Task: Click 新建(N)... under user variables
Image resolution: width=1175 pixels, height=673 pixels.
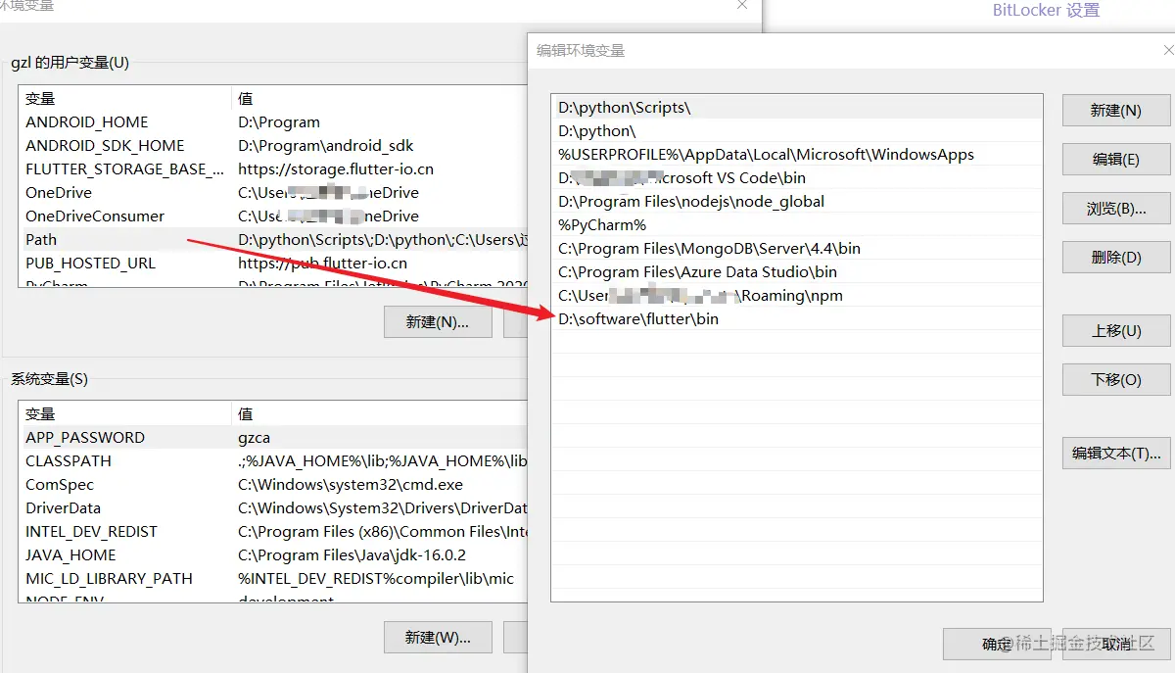Action: click(438, 321)
